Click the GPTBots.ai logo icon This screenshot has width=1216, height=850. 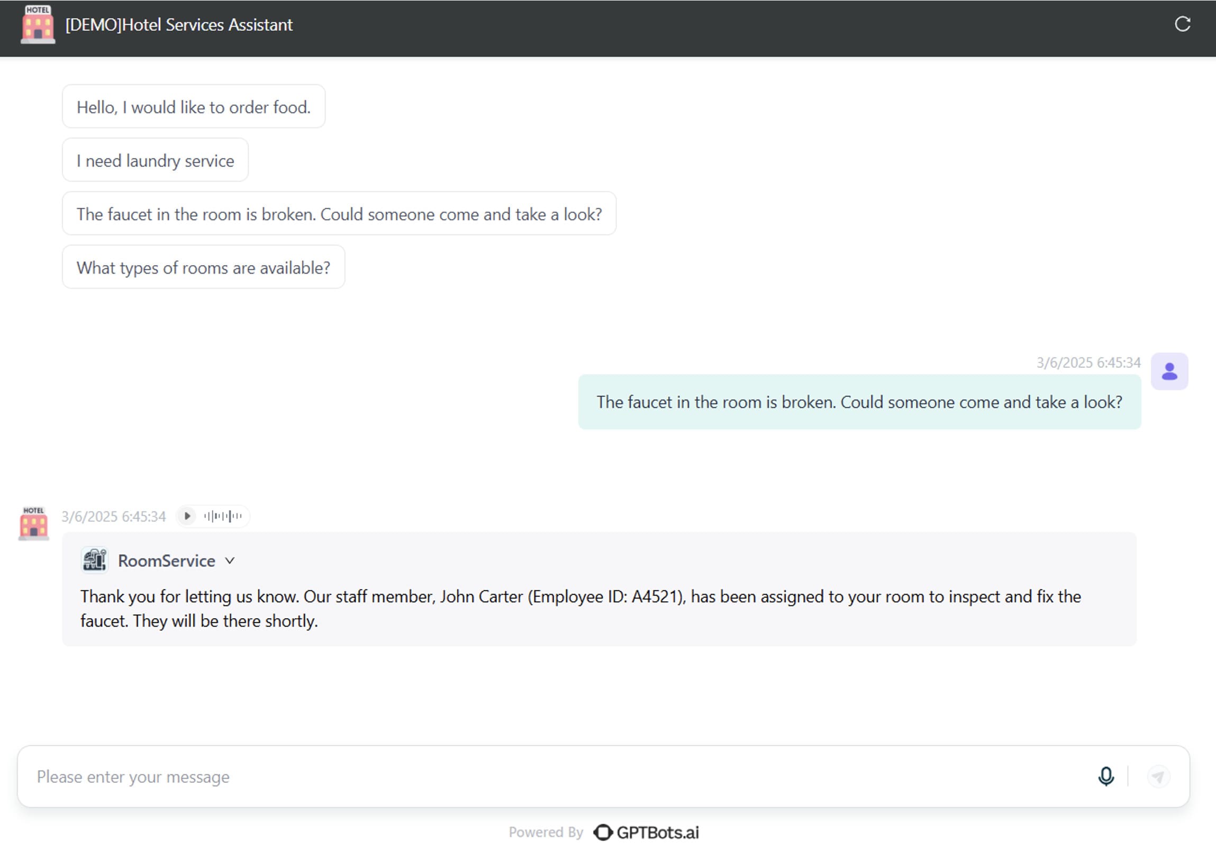click(604, 831)
